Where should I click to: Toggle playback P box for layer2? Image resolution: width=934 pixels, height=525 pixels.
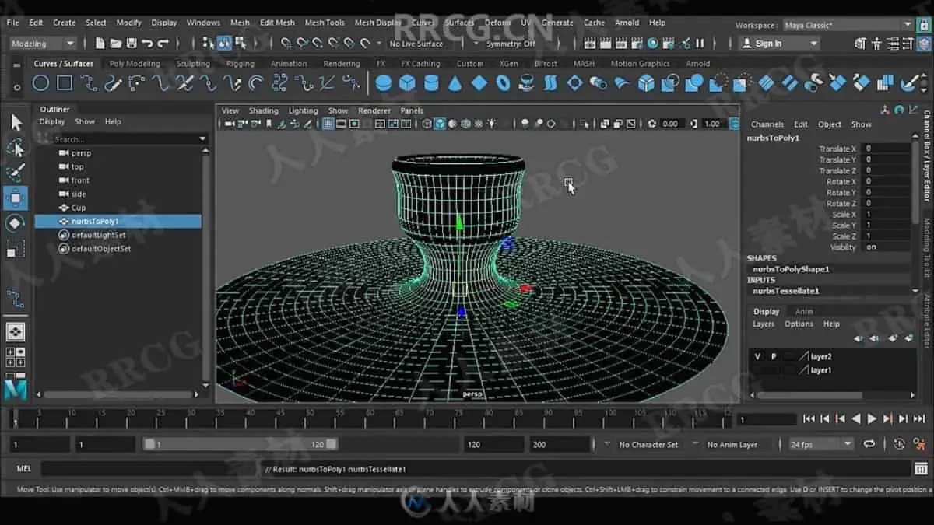pyautogui.click(x=774, y=356)
